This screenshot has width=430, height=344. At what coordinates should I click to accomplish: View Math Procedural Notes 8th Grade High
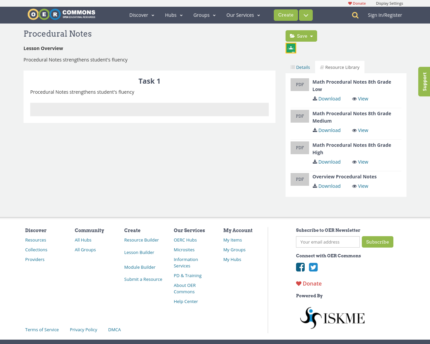point(360,162)
